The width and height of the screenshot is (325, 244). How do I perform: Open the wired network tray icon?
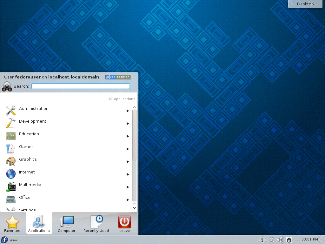[x=289, y=240]
